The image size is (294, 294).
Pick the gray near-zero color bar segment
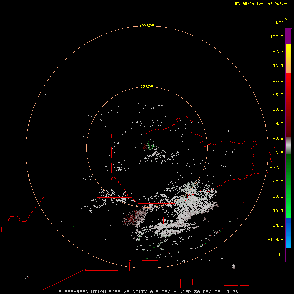pyautogui.click(x=288, y=145)
